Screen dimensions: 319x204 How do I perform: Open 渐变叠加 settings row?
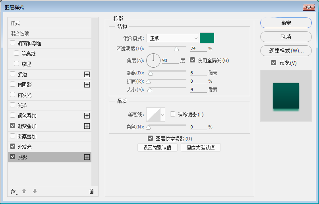click(49, 126)
